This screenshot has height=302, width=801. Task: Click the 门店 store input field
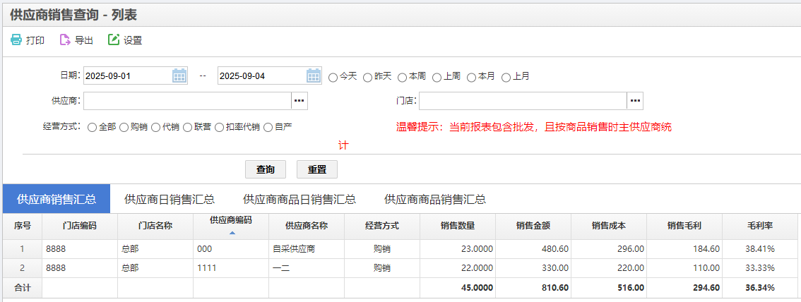point(523,102)
